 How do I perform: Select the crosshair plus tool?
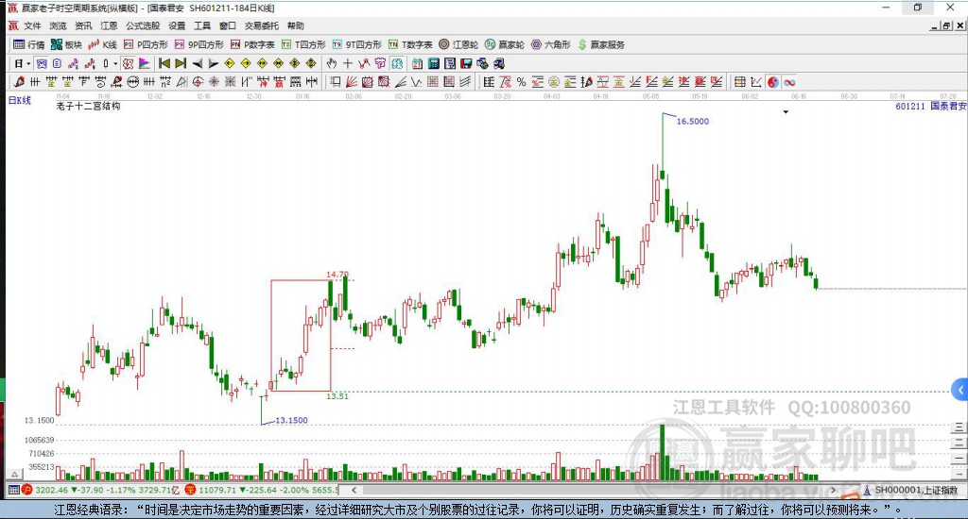point(348,63)
